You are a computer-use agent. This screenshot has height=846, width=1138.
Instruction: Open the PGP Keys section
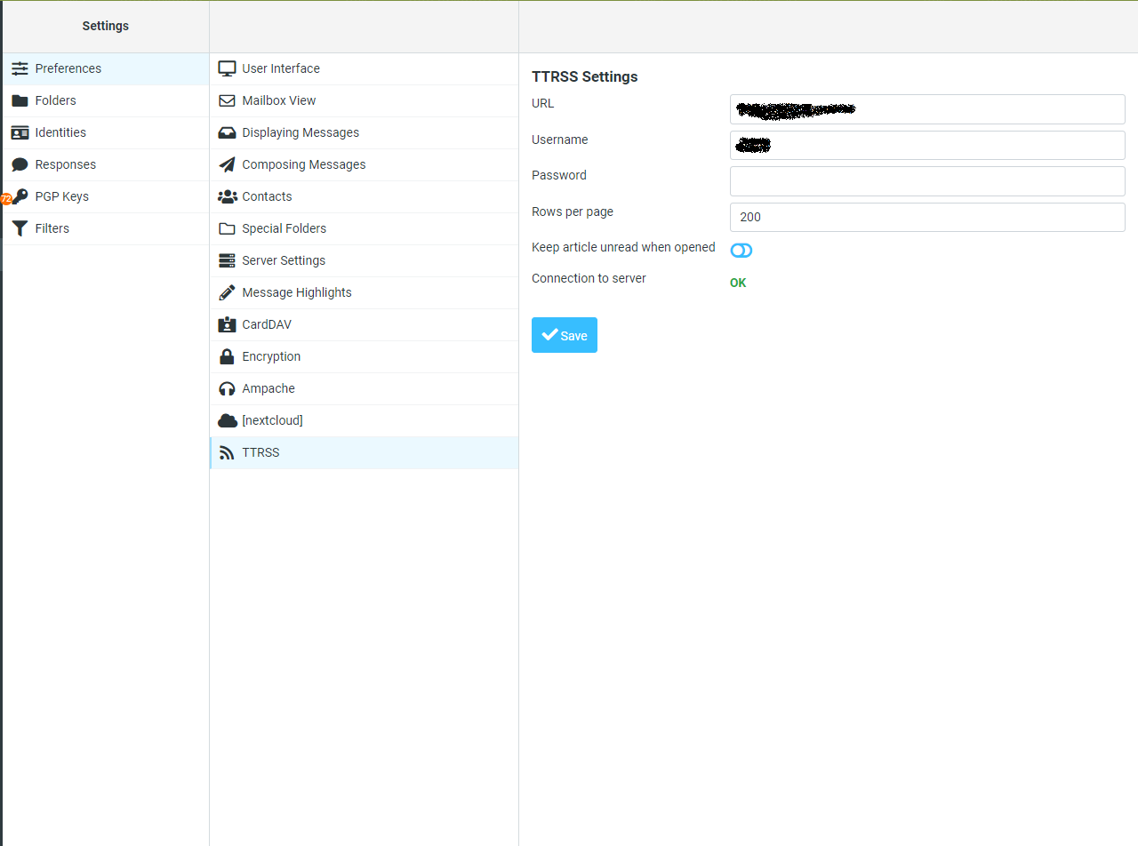point(106,196)
